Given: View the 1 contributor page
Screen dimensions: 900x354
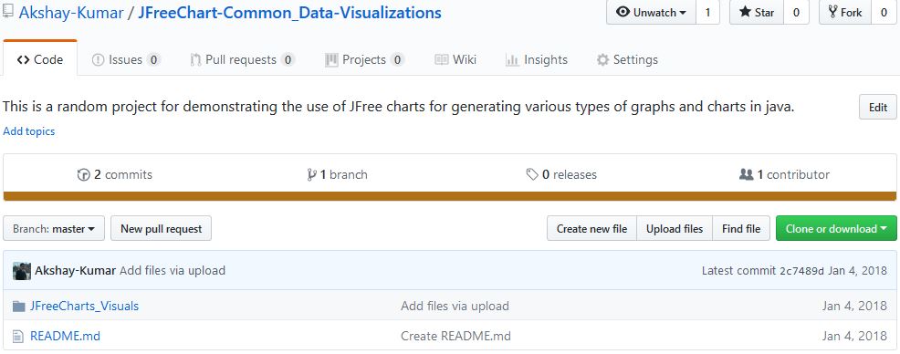Looking at the screenshot, I should [784, 174].
